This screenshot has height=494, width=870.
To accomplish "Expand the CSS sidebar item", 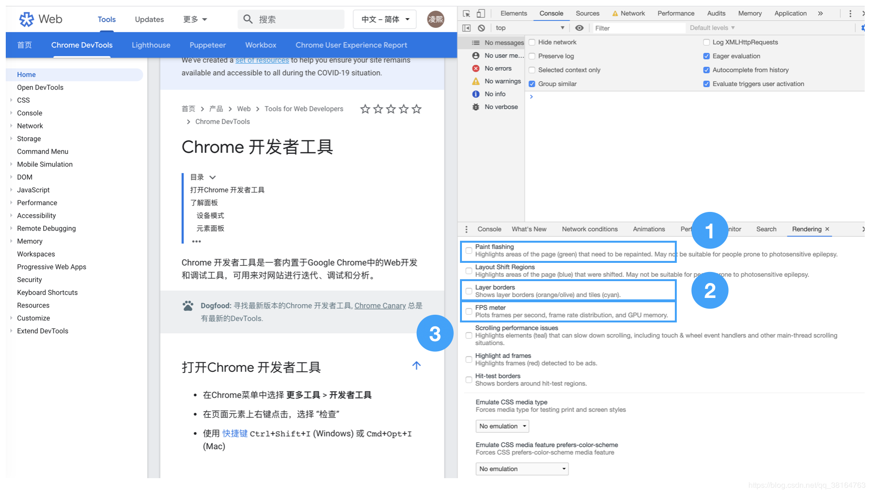I will [x=11, y=100].
